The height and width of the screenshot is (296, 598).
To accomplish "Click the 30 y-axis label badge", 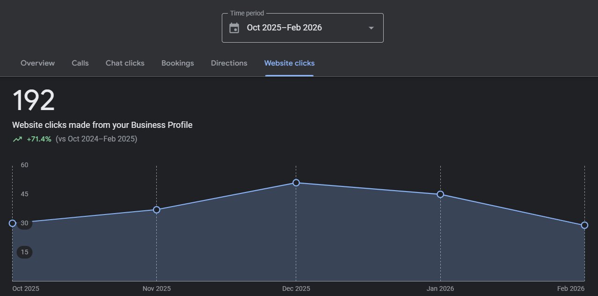I will (25, 223).
